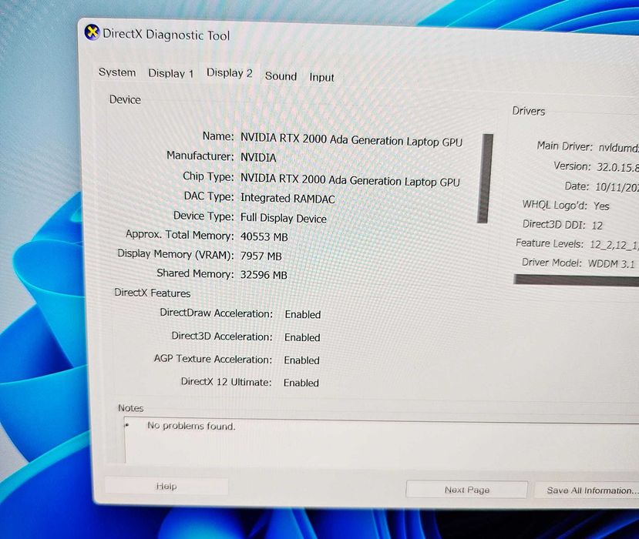Click the Device group label
The width and height of the screenshot is (639, 539).
coord(125,100)
